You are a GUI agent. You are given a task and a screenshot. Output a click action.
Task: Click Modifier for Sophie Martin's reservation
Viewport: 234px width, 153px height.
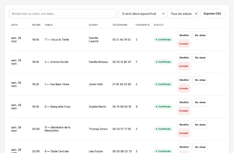(184, 102)
